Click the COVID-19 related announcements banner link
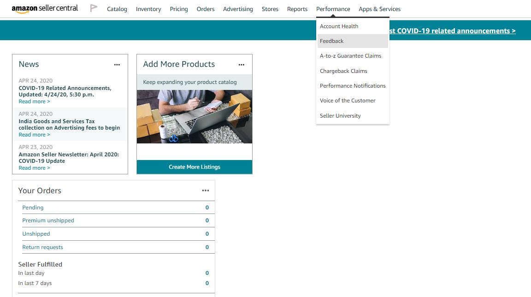Viewport: 531px width, 297px height. 453,31
